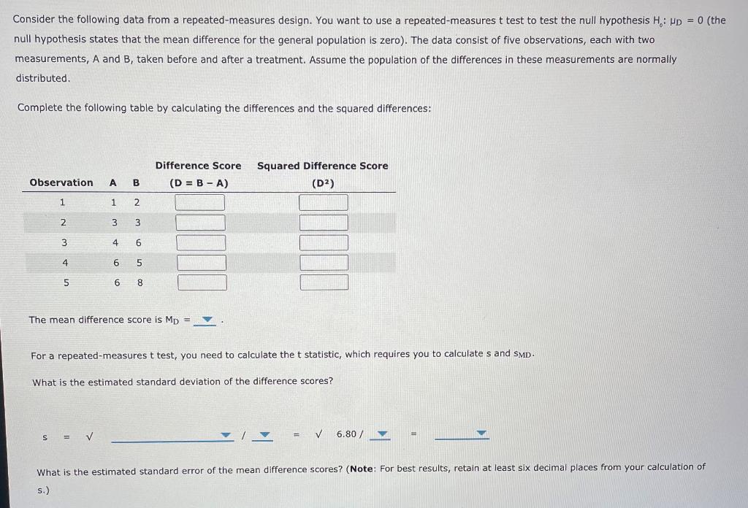Select the Squared Difference Score column header
748x508 pixels.
(x=322, y=166)
